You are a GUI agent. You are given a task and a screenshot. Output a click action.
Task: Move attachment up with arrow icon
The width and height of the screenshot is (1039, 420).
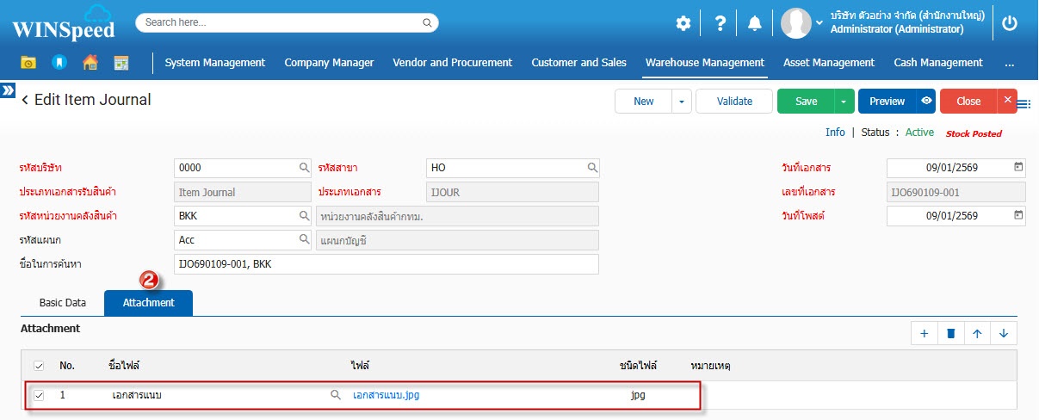(977, 334)
